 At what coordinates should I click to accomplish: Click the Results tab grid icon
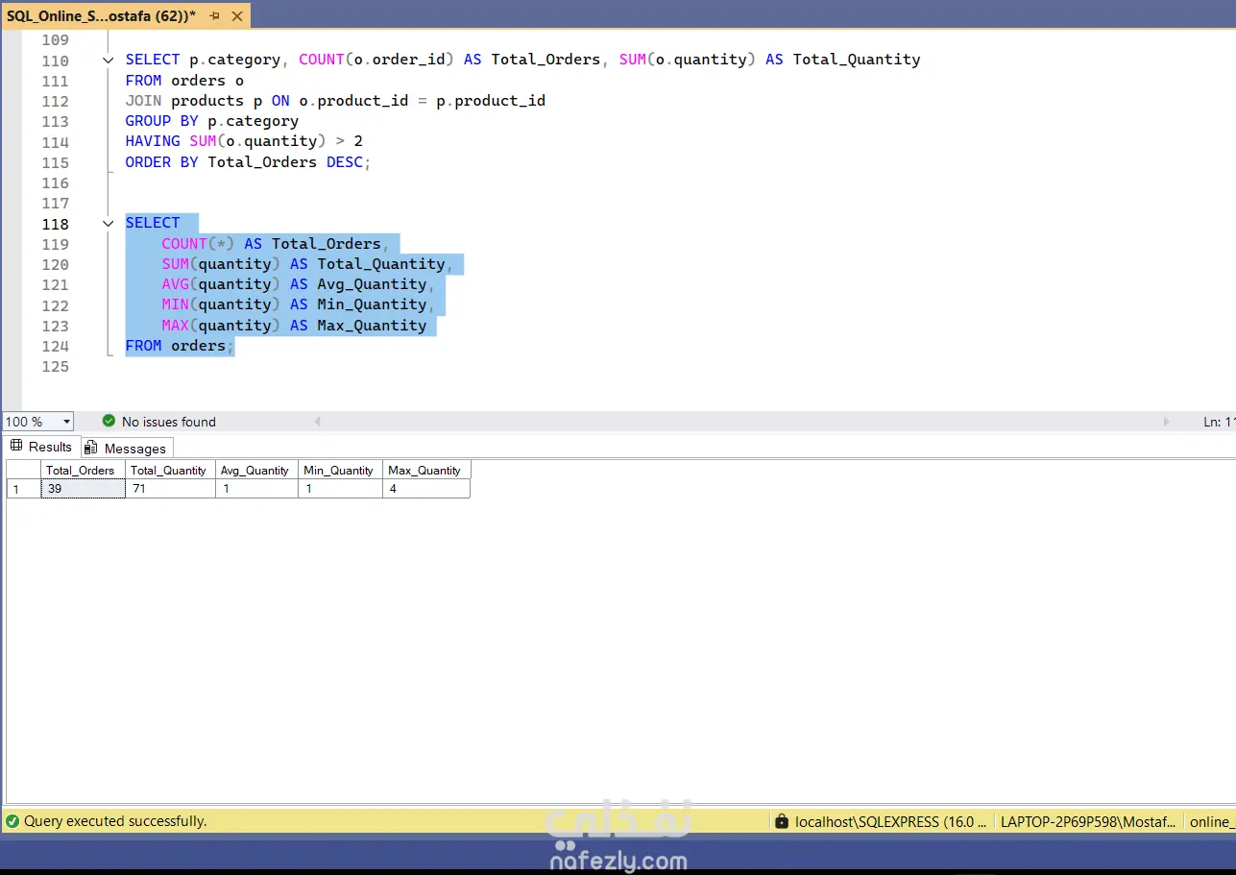click(x=16, y=447)
